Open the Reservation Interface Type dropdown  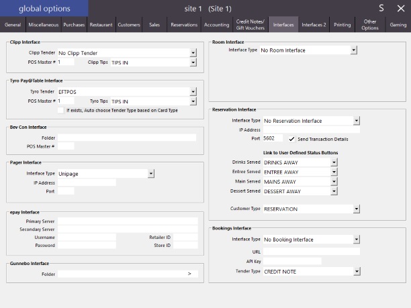(x=357, y=121)
